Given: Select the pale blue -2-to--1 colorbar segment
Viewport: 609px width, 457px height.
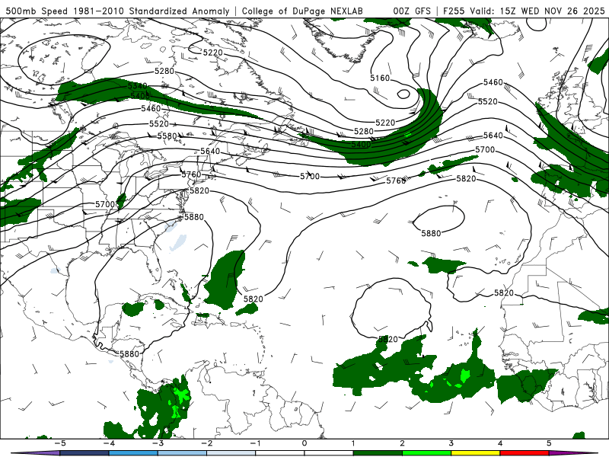Looking at the screenshot, I should click(231, 453).
